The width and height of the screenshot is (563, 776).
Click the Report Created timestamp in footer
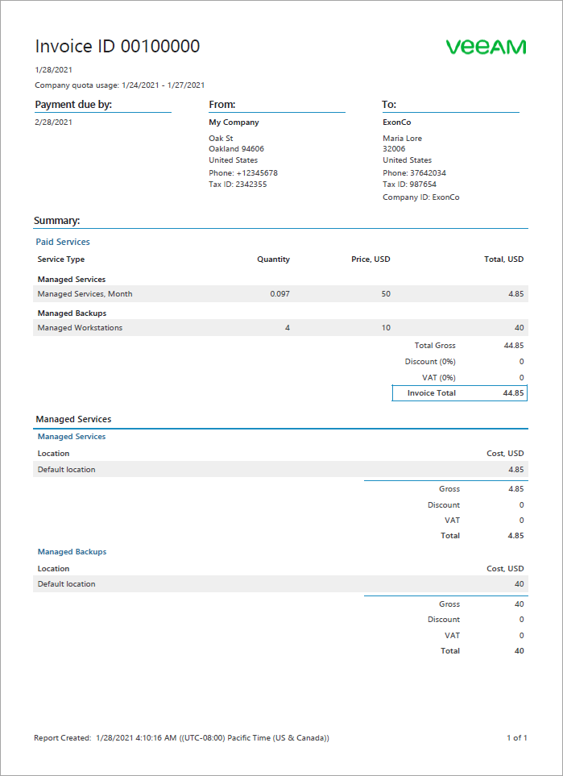[x=181, y=738]
